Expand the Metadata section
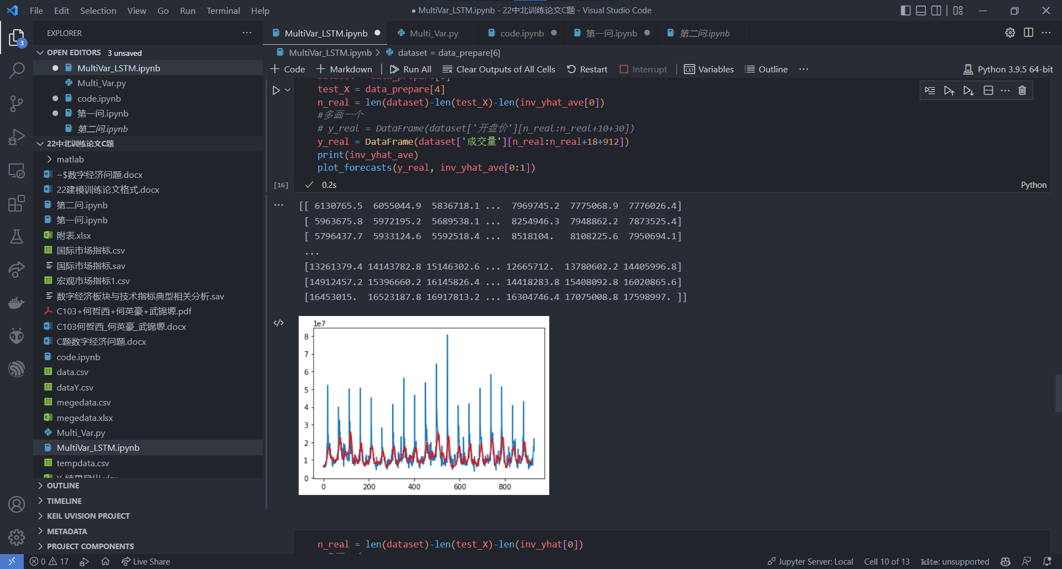 (x=66, y=531)
